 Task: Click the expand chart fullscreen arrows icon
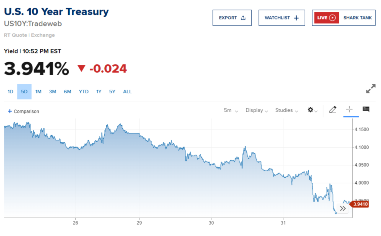click(371, 89)
